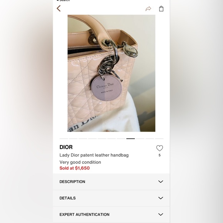Open the EXPERT AUTHENTICATION section row
The height and width of the screenshot is (223, 223).
click(x=111, y=214)
